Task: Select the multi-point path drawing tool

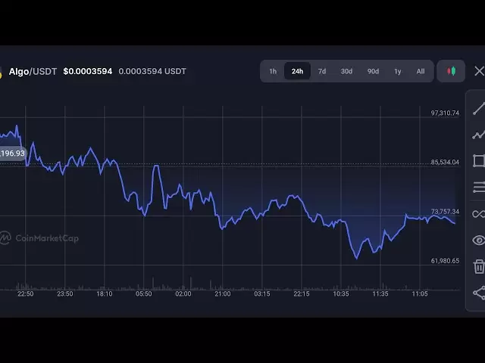Action: coord(478,135)
